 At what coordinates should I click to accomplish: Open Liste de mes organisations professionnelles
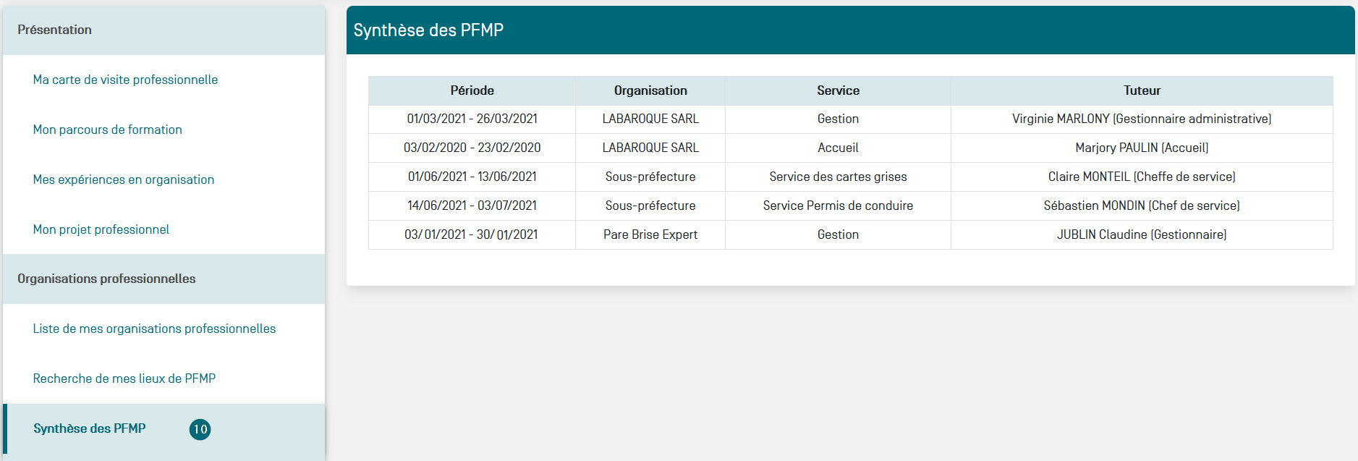154,329
